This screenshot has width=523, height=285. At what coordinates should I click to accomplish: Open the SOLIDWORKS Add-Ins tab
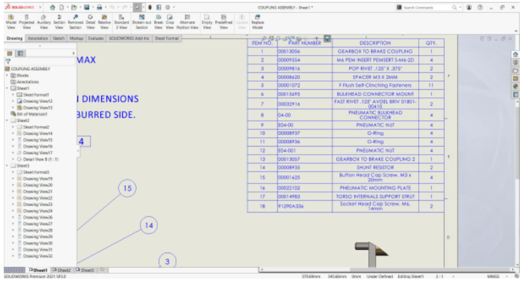click(x=129, y=38)
